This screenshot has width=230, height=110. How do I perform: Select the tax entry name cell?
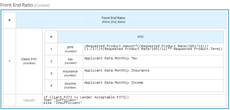(x=70, y=61)
